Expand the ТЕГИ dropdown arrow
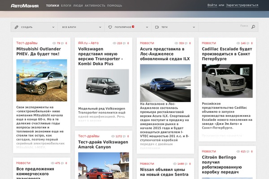Viewport: 269px width, 179px height. tap(194, 27)
